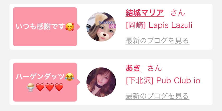Screen dimensions: 222x111
Task: Select the [岡崎] Lapis Lazuli shop text
Action: point(159,26)
